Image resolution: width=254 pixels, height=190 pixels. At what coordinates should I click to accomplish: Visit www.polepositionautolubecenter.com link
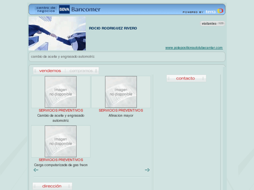point(194,48)
